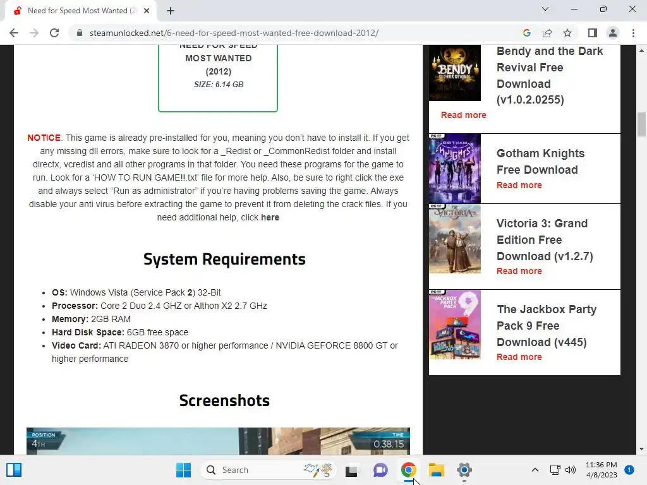Close the Need for Speed tab

click(x=147, y=11)
